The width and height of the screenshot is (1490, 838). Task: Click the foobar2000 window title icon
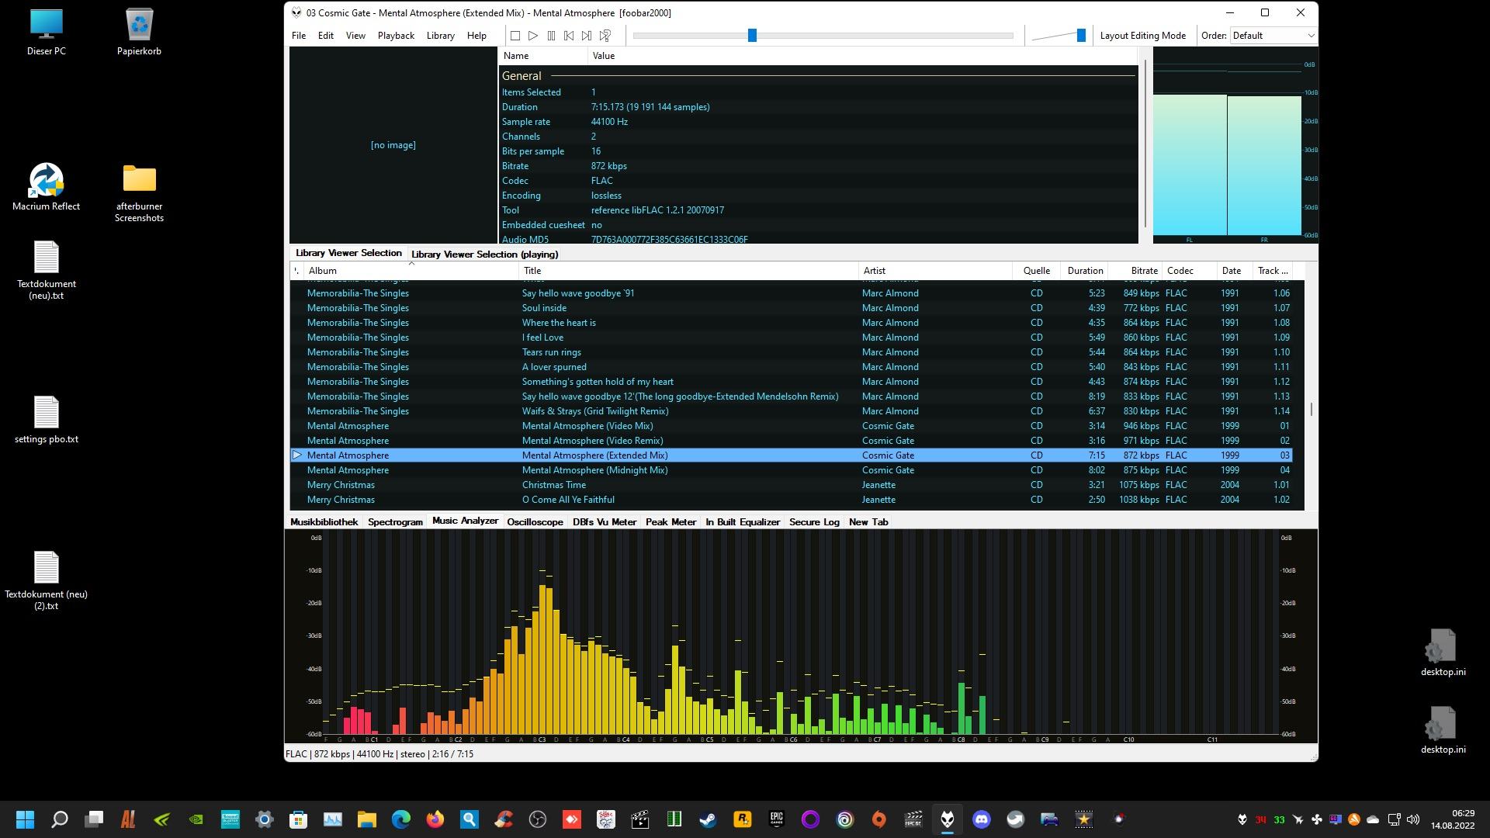tap(296, 12)
